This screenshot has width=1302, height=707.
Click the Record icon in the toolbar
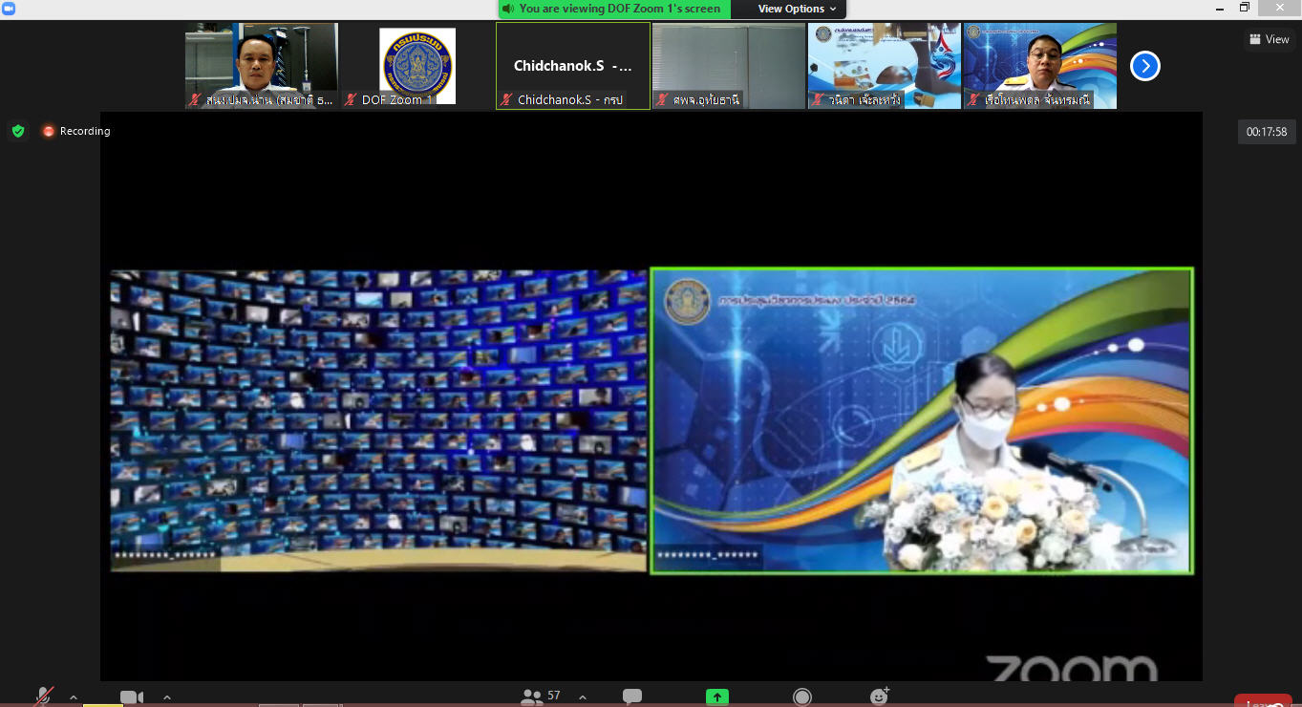[x=802, y=697]
